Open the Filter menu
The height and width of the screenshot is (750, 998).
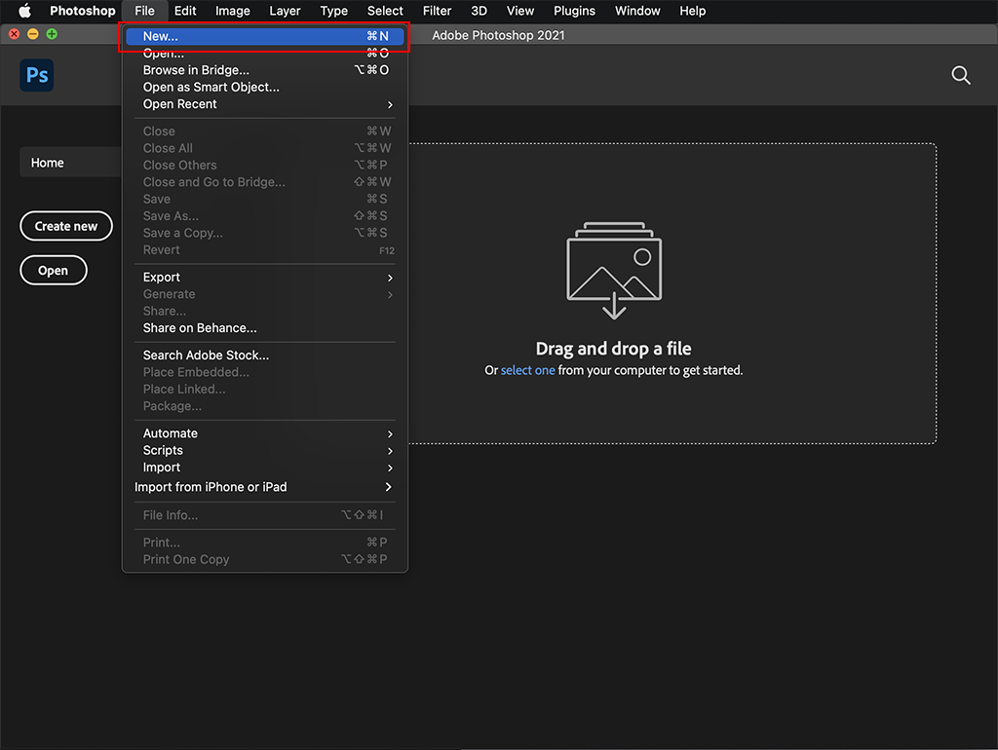437,11
